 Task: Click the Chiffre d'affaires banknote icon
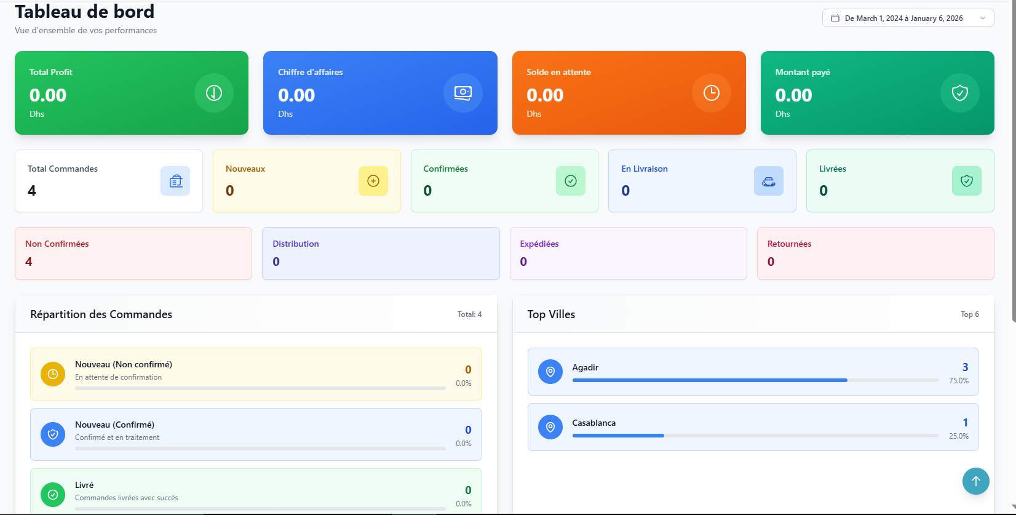(x=462, y=93)
